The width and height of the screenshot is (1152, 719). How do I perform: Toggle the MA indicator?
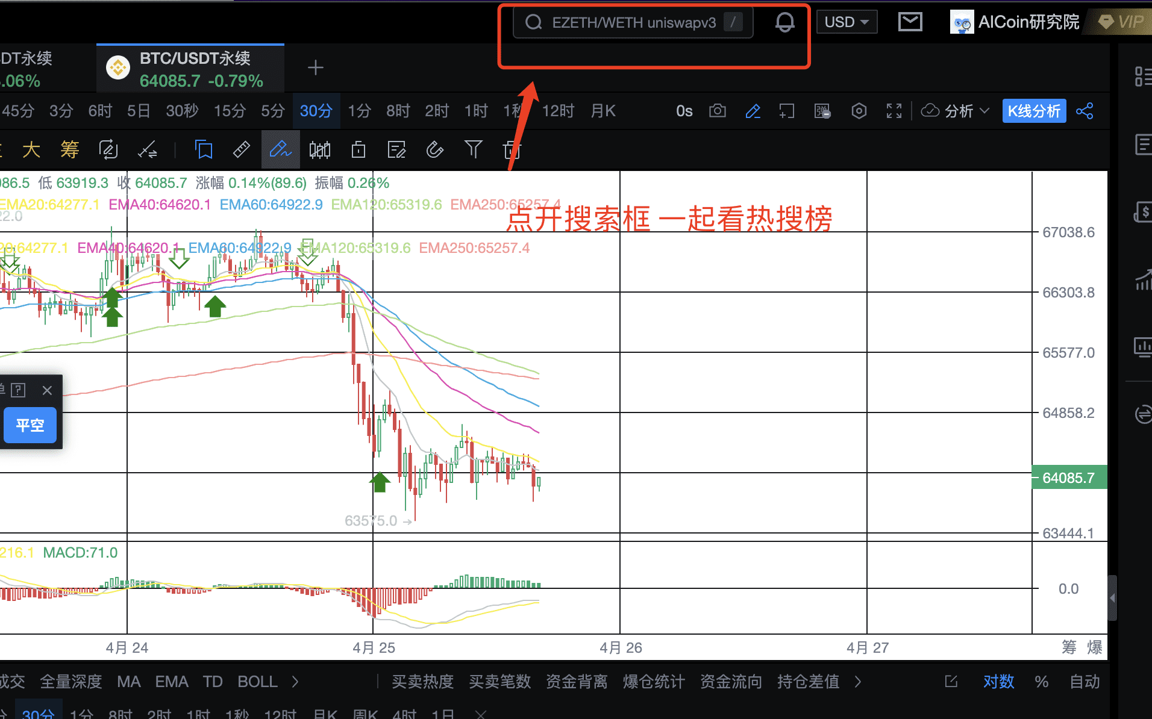pyautogui.click(x=129, y=682)
